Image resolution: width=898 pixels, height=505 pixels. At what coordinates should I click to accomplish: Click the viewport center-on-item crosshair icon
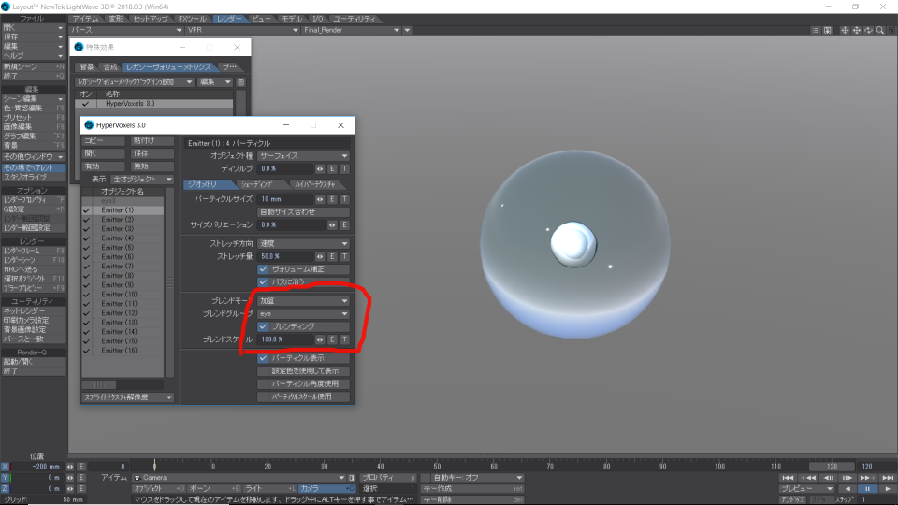[844, 30]
